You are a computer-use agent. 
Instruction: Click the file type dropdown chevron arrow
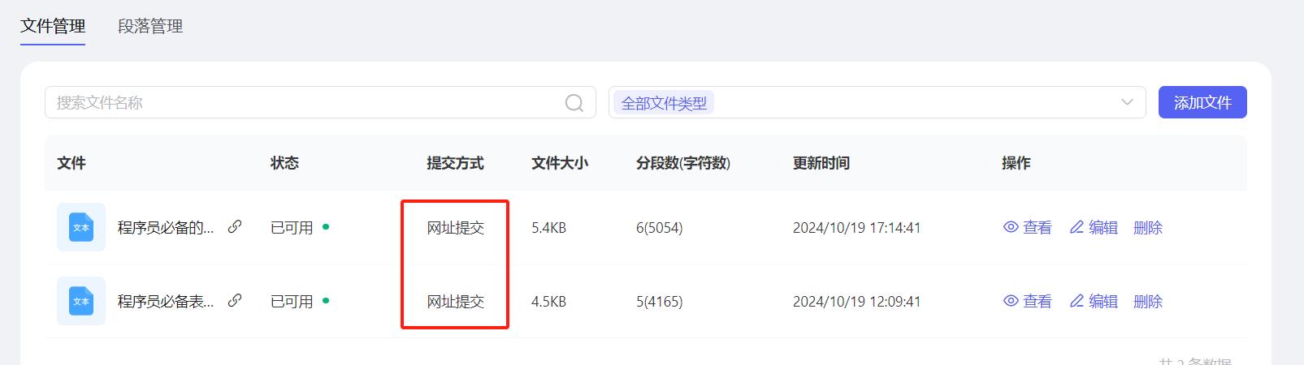1127,102
